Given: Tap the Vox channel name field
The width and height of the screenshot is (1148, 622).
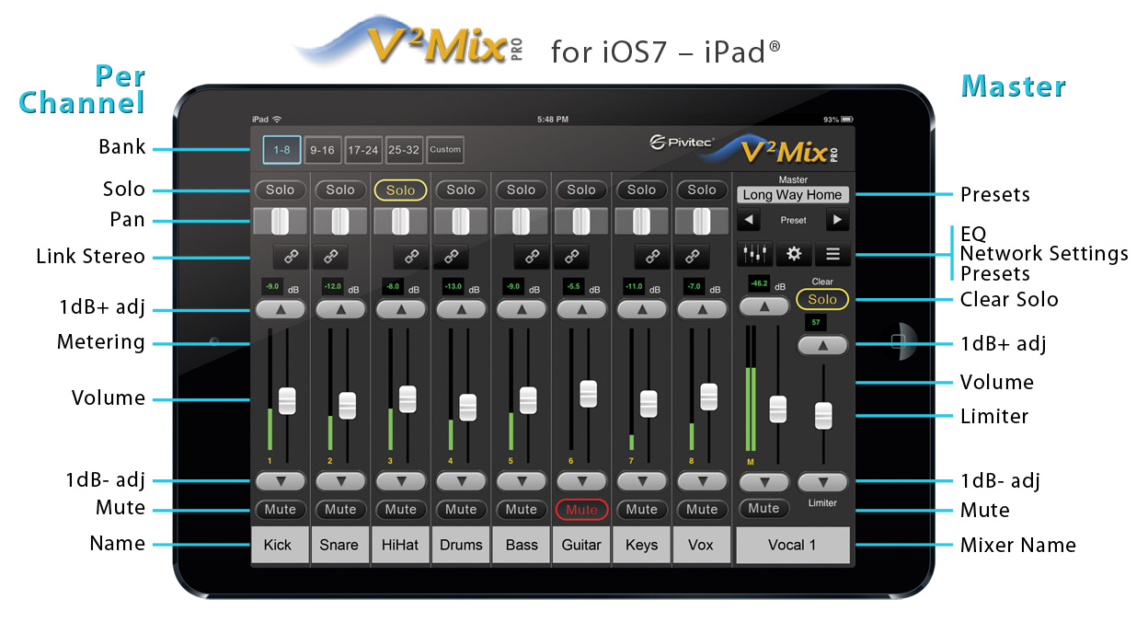Looking at the screenshot, I should (702, 545).
